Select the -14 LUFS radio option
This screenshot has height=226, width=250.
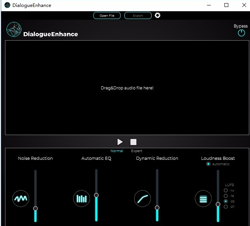pyautogui.click(x=226, y=190)
